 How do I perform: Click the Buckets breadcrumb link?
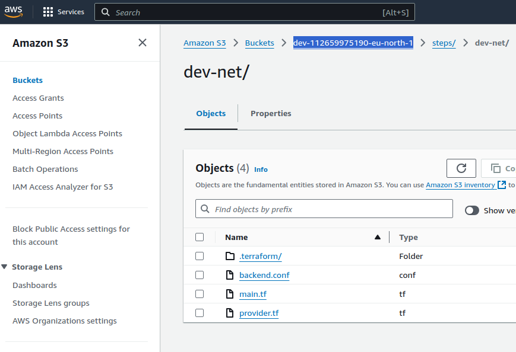pos(259,43)
